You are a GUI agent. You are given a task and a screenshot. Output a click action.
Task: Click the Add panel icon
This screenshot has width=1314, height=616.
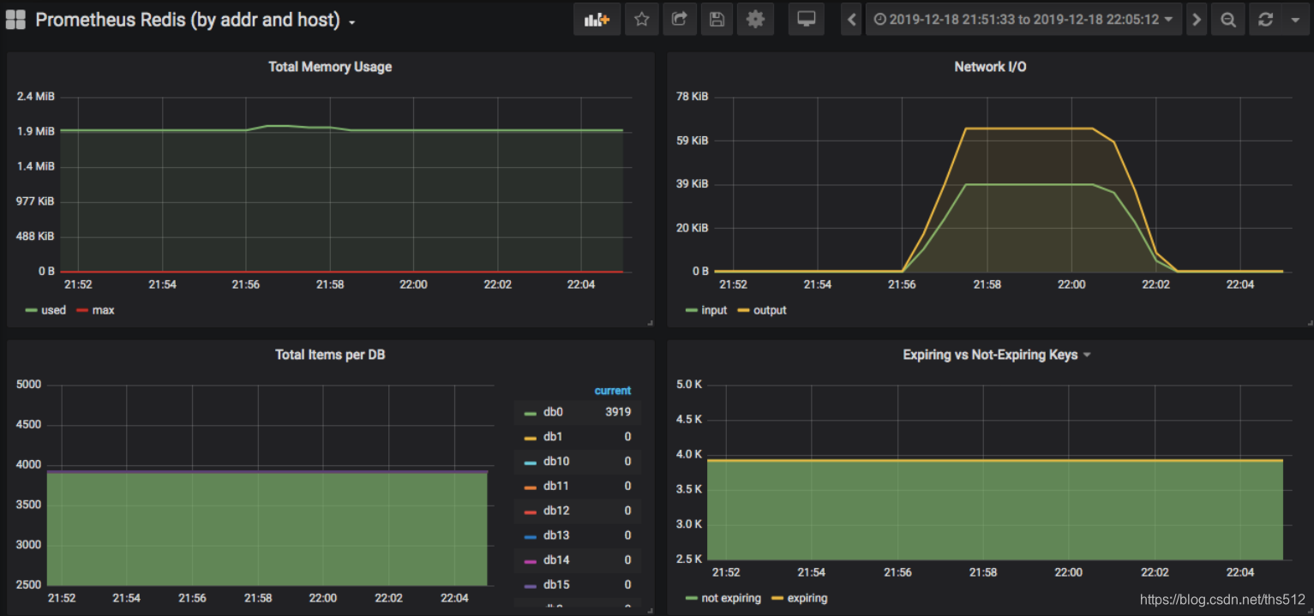pyautogui.click(x=597, y=20)
